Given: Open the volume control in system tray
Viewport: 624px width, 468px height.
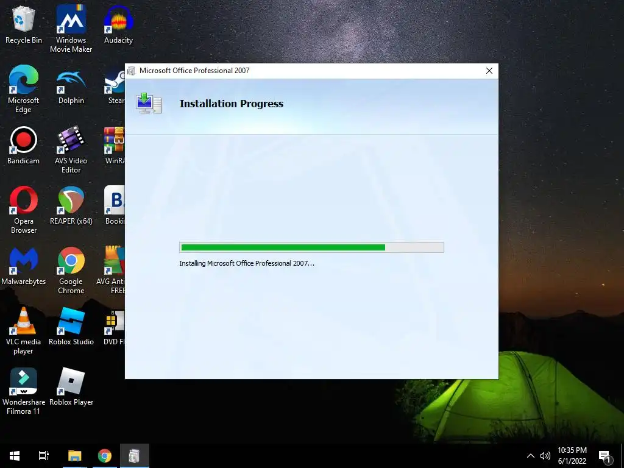Looking at the screenshot, I should (x=545, y=456).
